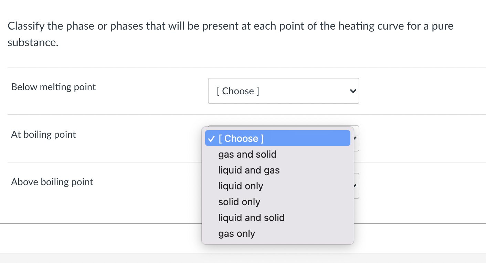Click the Below melting point row label
The height and width of the screenshot is (263, 486).
[53, 87]
